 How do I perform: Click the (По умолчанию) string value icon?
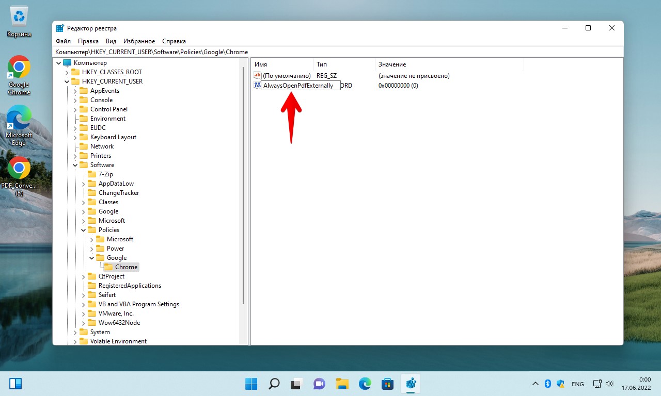click(258, 76)
